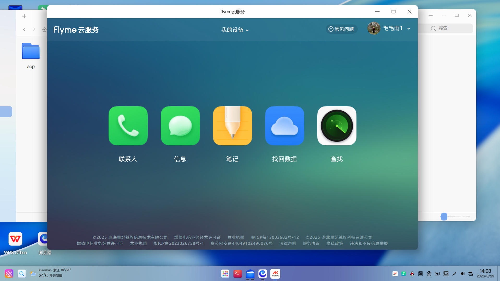Open the taskbar search magnifier
The height and width of the screenshot is (281, 500).
(x=22, y=273)
